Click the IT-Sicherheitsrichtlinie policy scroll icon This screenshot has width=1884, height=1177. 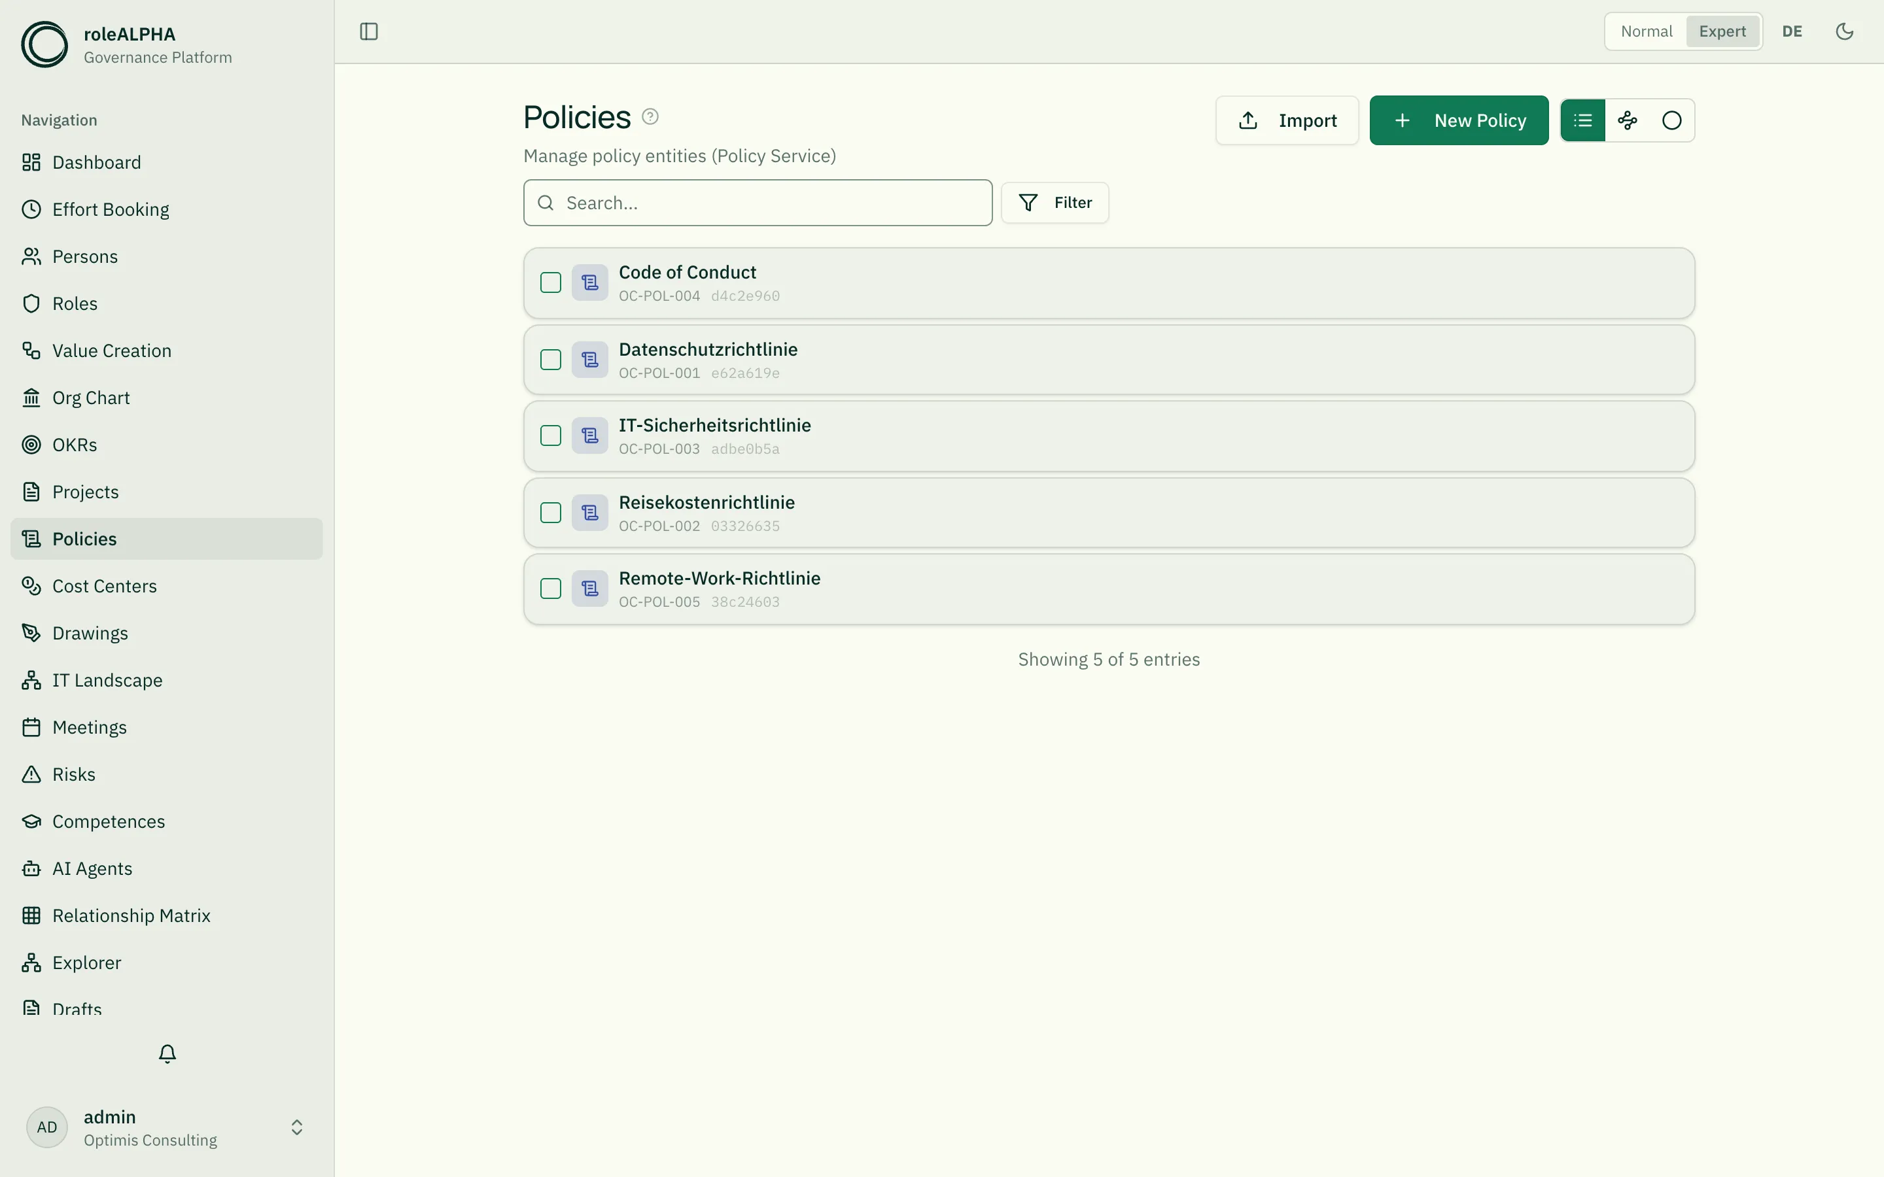pyautogui.click(x=590, y=436)
